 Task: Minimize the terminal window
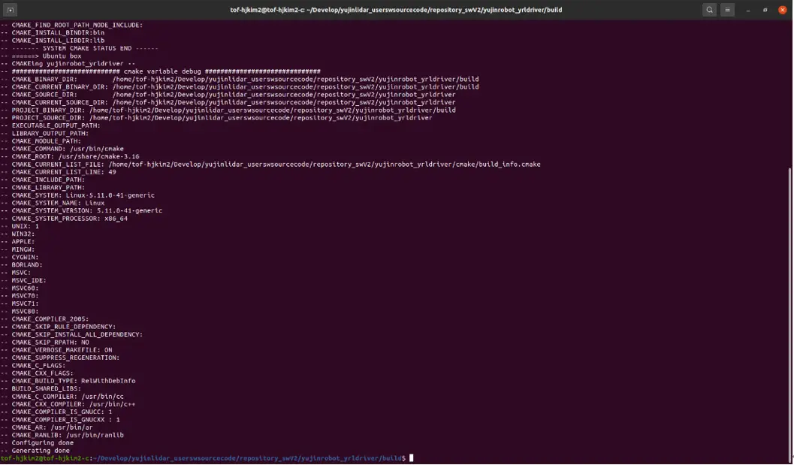(748, 10)
